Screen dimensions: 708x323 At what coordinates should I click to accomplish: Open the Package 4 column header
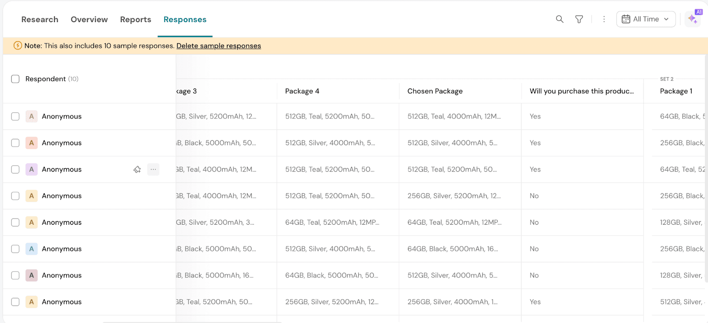click(302, 91)
